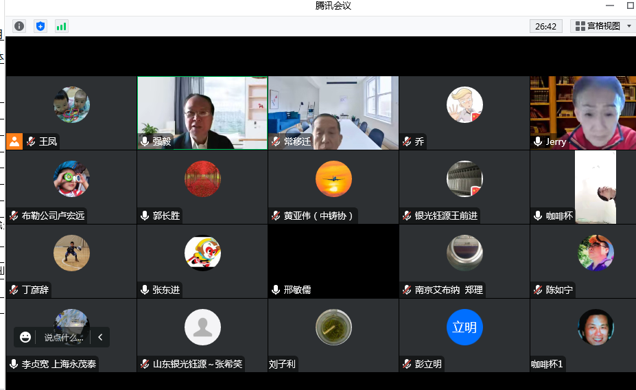This screenshot has width=636, height=390.
Task: Select 刘子利's tea cup avatar
Action: point(333,328)
